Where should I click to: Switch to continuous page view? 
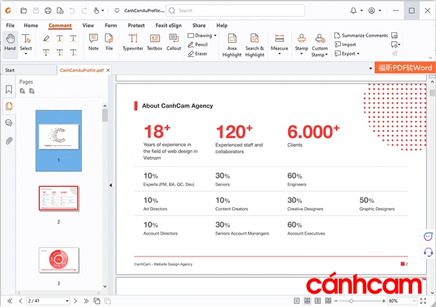pos(307,301)
